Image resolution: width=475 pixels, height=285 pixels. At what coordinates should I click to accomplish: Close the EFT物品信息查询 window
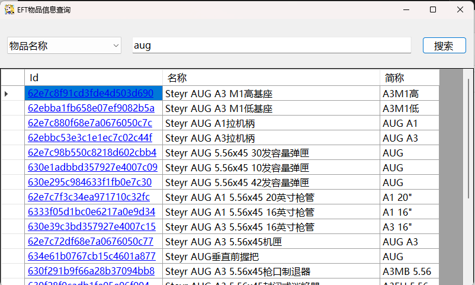[x=460, y=9]
